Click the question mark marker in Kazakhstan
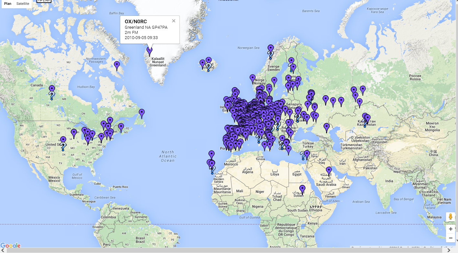The image size is (458, 253). pos(365,123)
